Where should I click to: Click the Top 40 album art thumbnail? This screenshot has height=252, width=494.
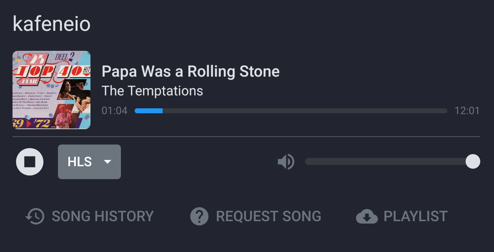click(51, 90)
